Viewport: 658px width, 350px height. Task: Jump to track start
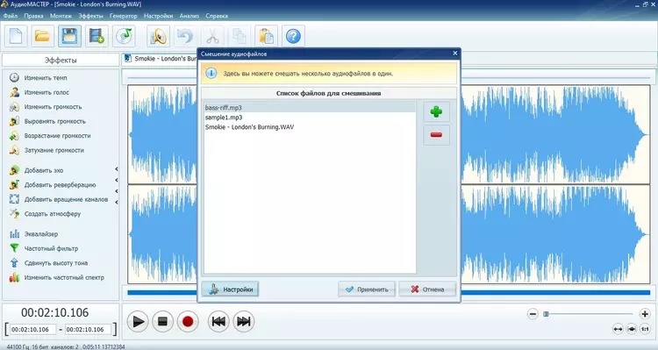(x=218, y=321)
